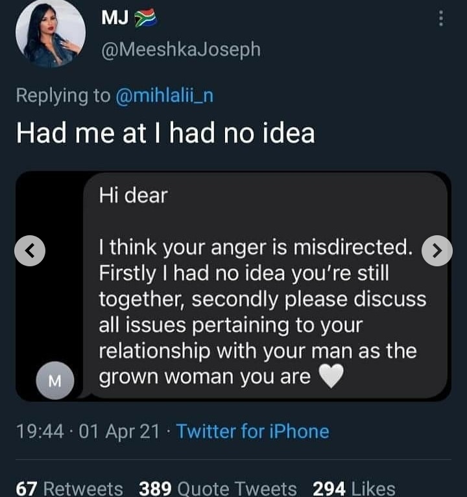
Task: View the 389 Quote Tweets
Action: [218, 488]
